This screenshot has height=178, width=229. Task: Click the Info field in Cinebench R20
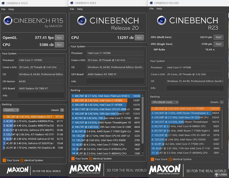coord(115,81)
